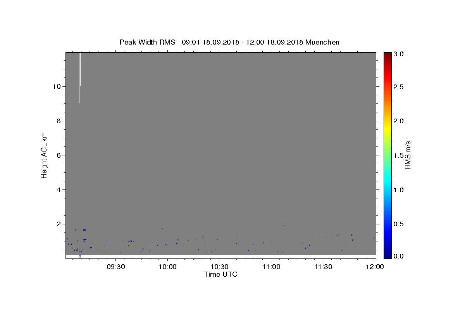The image size is (465, 310).
Task: Click the 12:00 time tick label
Action: coord(374,267)
